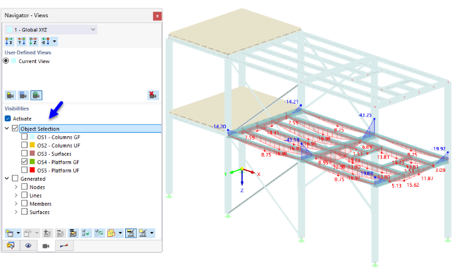This screenshot has height=279, width=453.
Task: Enable OS3 - Surfaces checkbox
Action: 24,153
